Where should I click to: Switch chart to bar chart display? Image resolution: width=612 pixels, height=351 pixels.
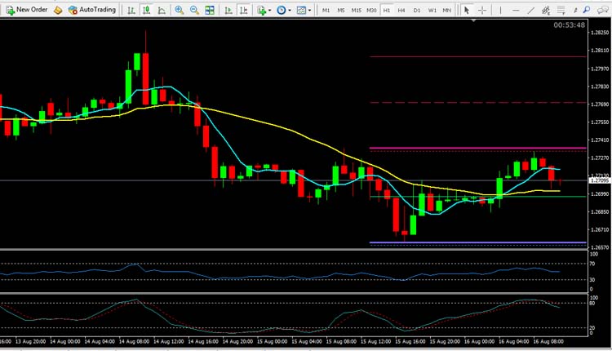coord(131,10)
